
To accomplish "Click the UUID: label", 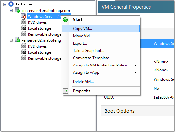I will click(x=109, y=97).
